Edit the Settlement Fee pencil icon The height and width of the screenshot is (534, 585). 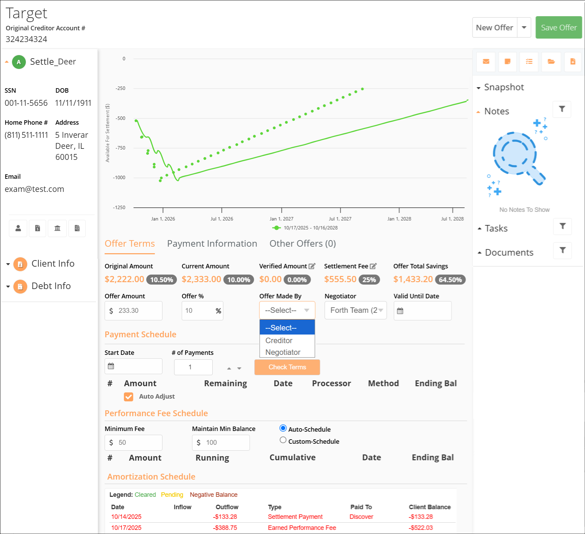pyautogui.click(x=373, y=266)
